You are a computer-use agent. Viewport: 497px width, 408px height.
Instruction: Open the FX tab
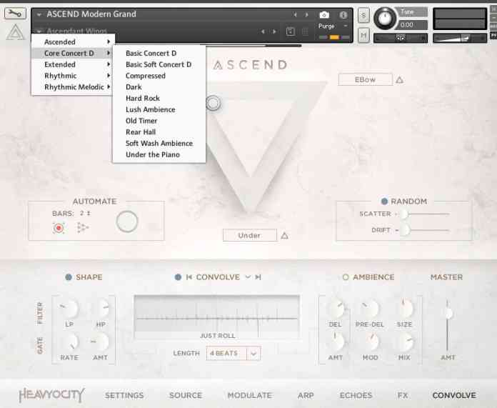coord(403,395)
